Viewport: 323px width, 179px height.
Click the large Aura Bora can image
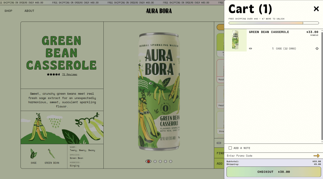(x=159, y=92)
